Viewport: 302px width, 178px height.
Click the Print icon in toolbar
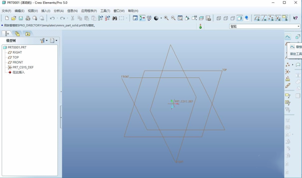(x=28, y=18)
